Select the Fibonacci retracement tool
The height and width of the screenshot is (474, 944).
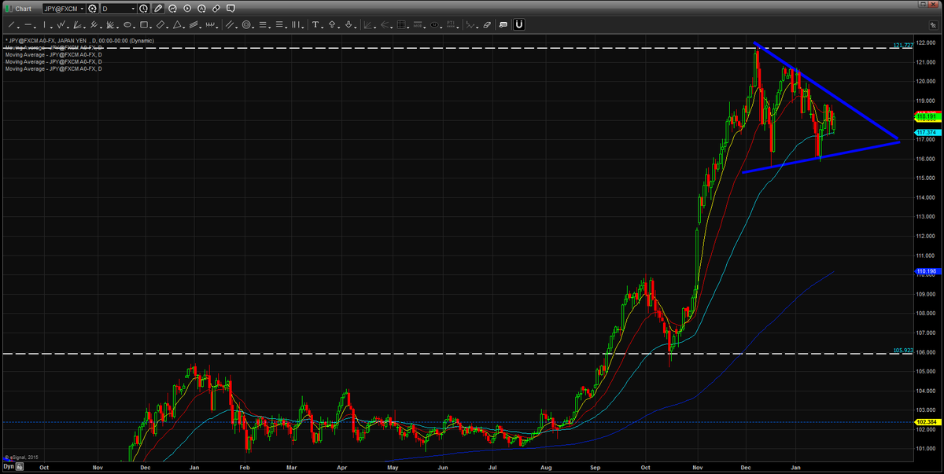(x=262, y=24)
